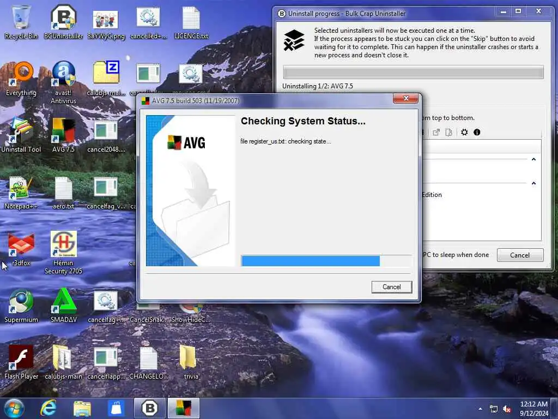
Task: Switch to Bulk Crap Uninstaller taskbar button
Action: point(150,408)
